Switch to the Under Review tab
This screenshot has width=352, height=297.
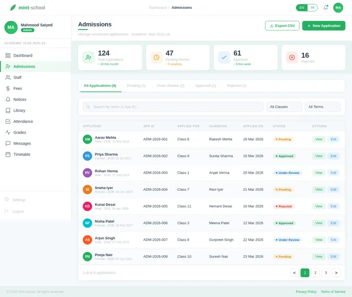170,86
